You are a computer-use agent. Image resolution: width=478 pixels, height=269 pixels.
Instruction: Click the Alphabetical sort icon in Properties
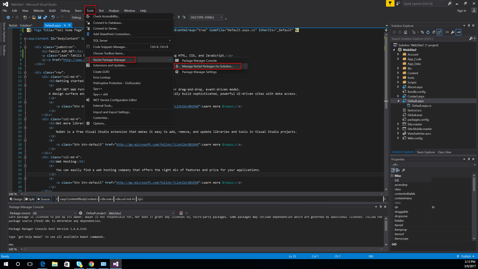point(398,170)
